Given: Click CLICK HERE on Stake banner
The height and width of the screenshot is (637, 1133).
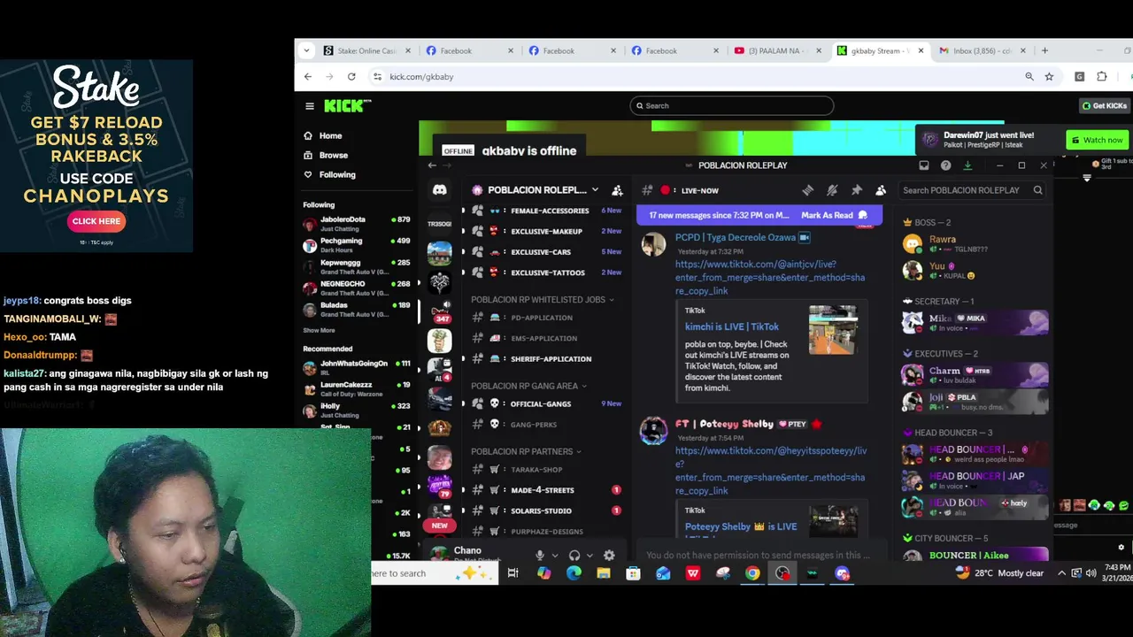Looking at the screenshot, I should (x=96, y=221).
